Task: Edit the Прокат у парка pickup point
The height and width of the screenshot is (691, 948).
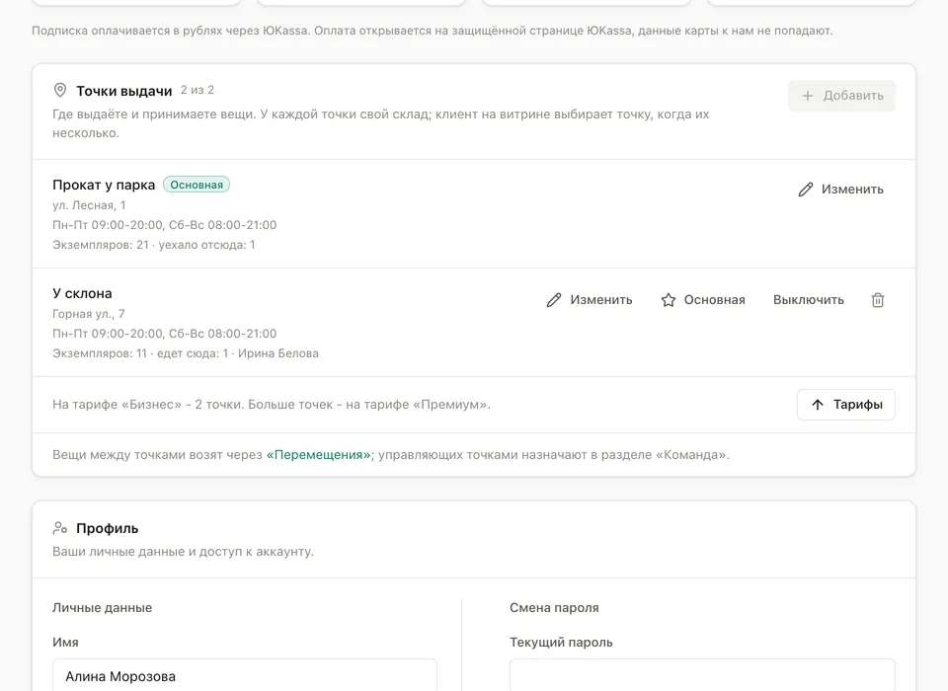Action: click(841, 190)
